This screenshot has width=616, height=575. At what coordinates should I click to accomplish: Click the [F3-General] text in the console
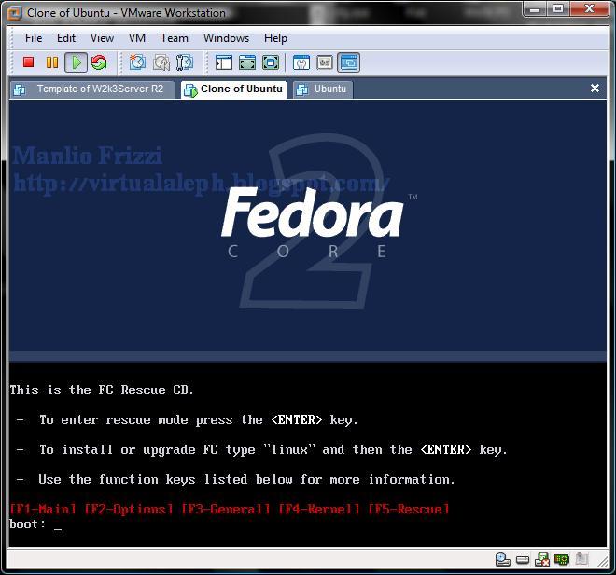click(x=226, y=509)
